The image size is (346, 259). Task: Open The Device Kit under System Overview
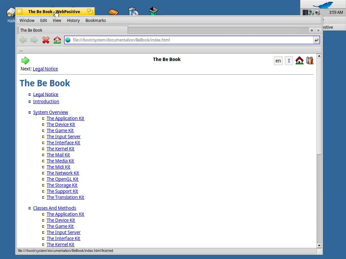(x=61, y=124)
